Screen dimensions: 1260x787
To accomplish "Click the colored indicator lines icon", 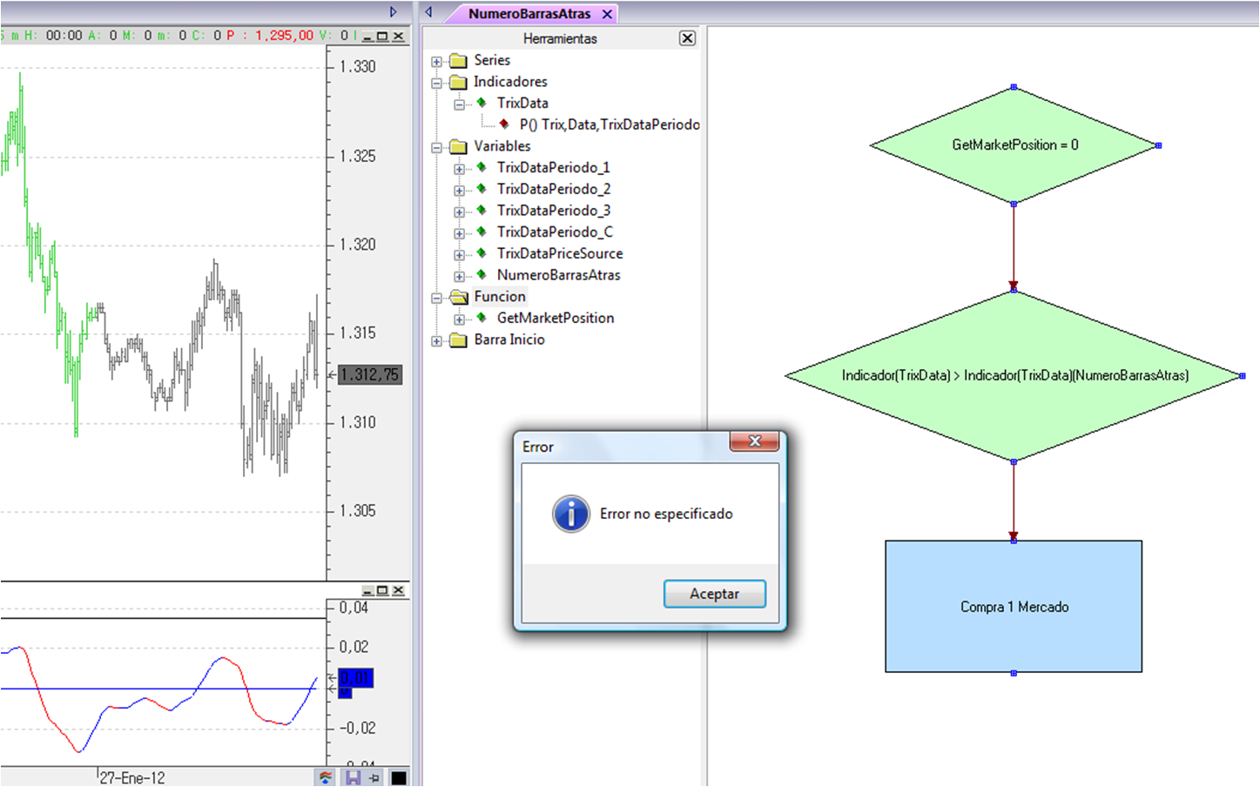I will (x=326, y=777).
